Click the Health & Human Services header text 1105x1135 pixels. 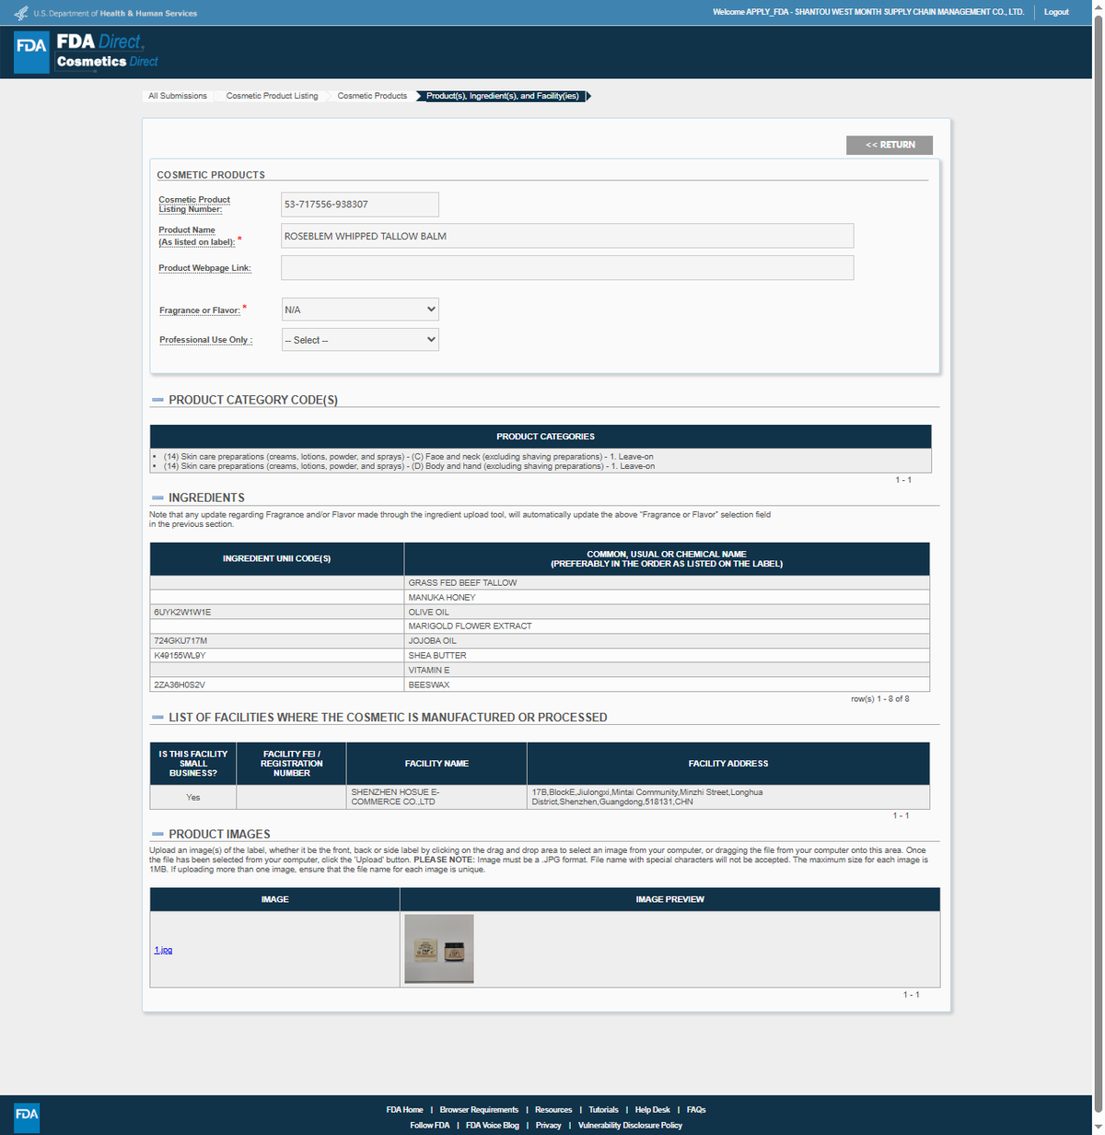coord(148,13)
